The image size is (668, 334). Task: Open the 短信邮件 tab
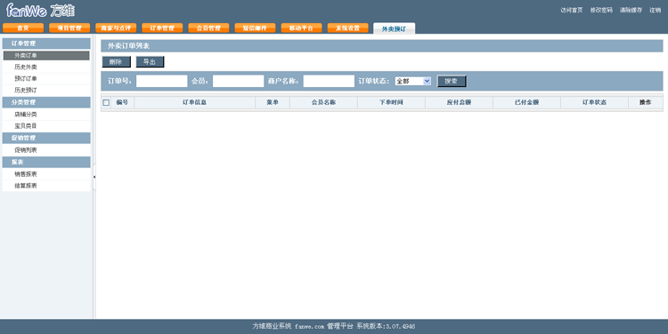pos(256,28)
